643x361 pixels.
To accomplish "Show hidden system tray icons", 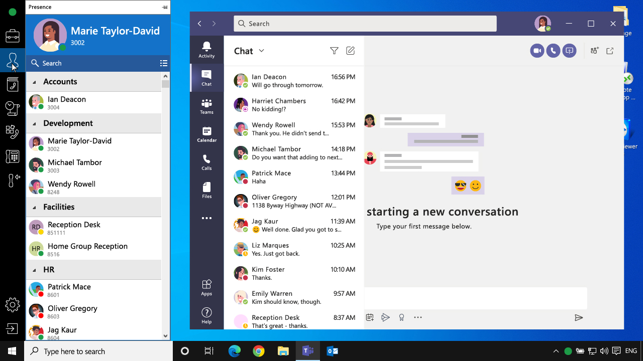I will tap(556, 351).
